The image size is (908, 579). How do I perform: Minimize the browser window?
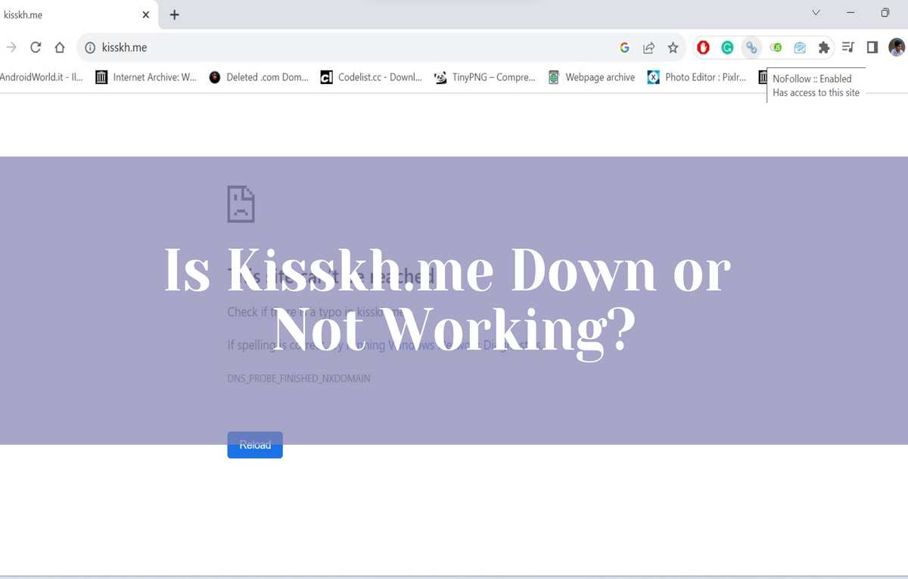coord(850,13)
